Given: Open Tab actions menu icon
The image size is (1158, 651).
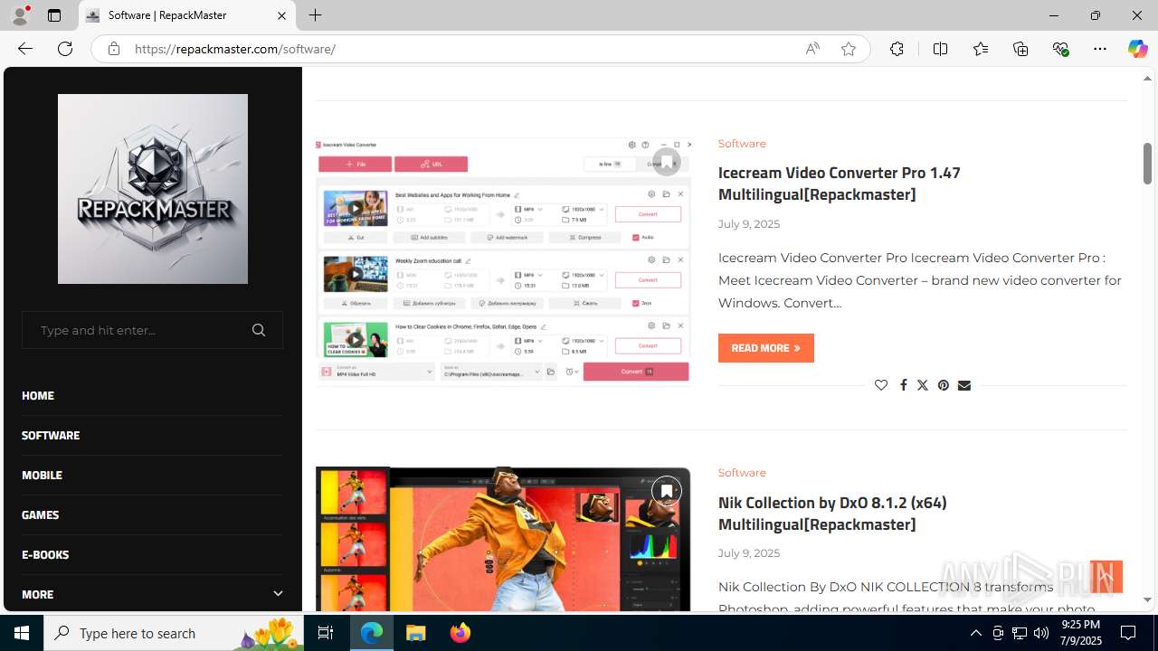Looking at the screenshot, I should pos(54,15).
